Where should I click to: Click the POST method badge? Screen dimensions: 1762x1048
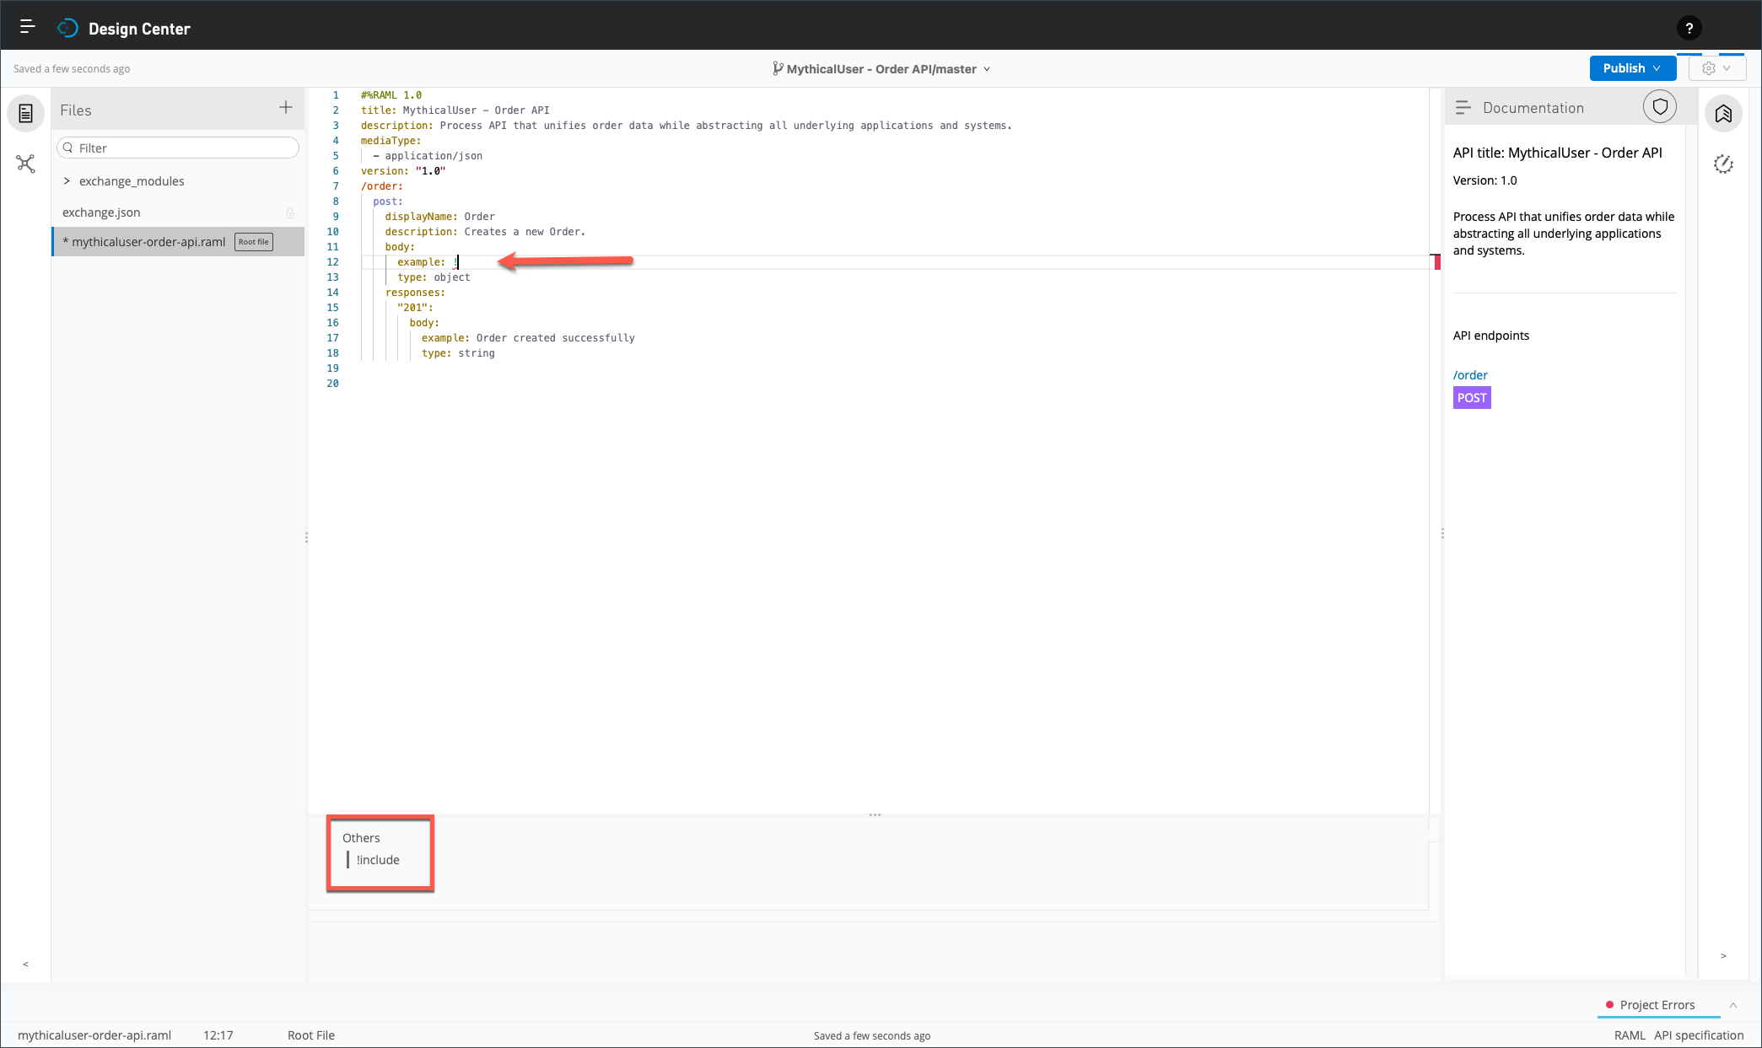[1472, 398]
